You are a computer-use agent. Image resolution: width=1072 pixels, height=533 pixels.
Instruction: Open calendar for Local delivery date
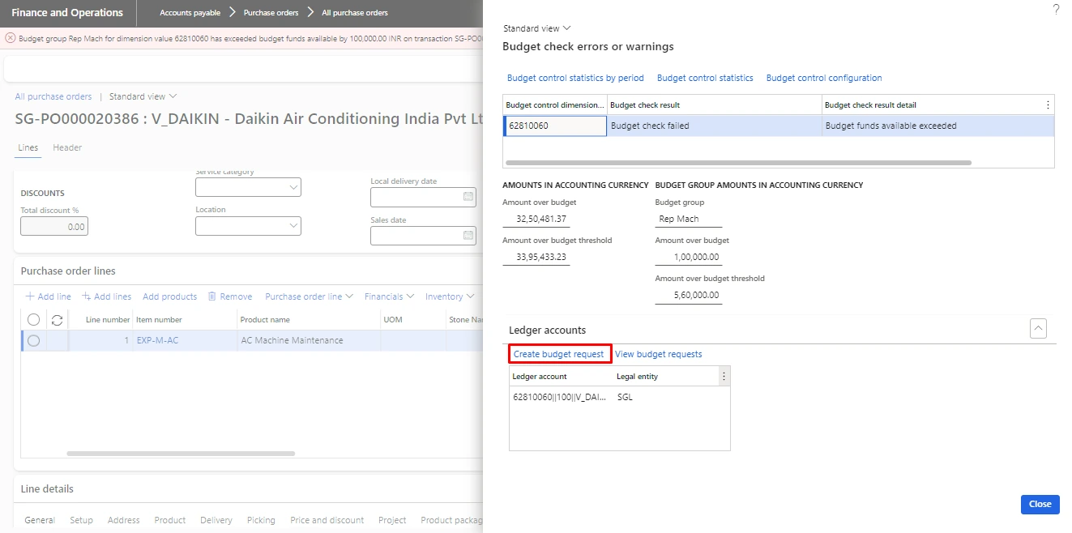pyautogui.click(x=468, y=197)
